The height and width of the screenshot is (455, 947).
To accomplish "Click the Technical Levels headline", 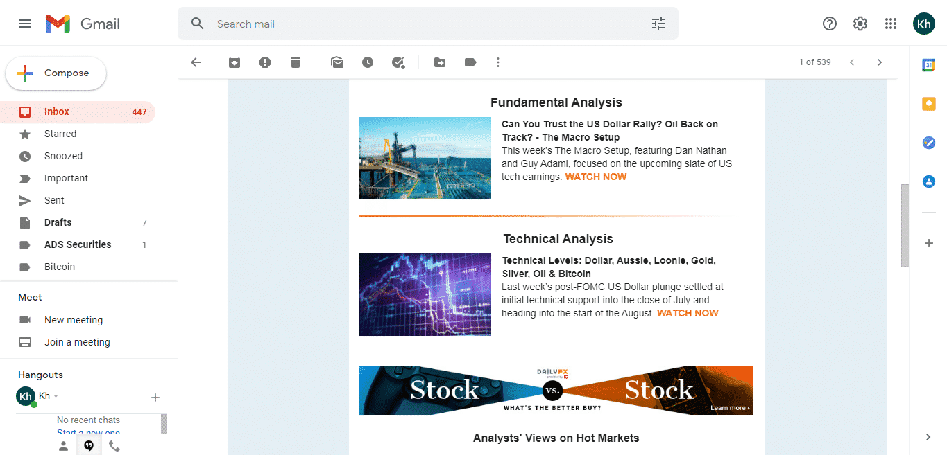I will point(608,267).
